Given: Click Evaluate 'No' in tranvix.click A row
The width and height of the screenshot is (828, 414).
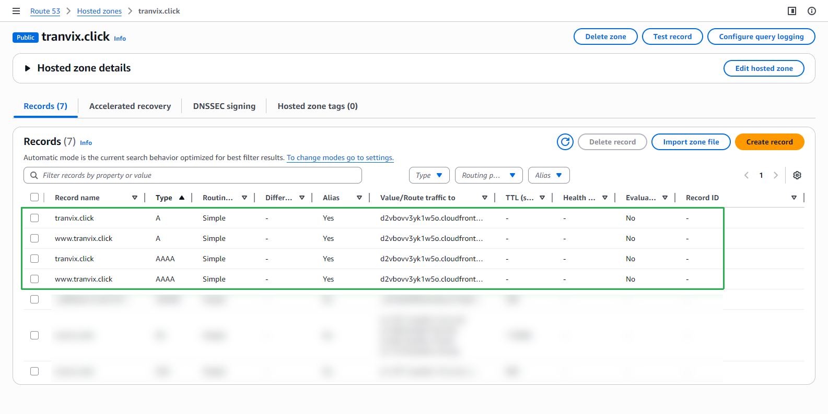Looking at the screenshot, I should pyautogui.click(x=631, y=218).
